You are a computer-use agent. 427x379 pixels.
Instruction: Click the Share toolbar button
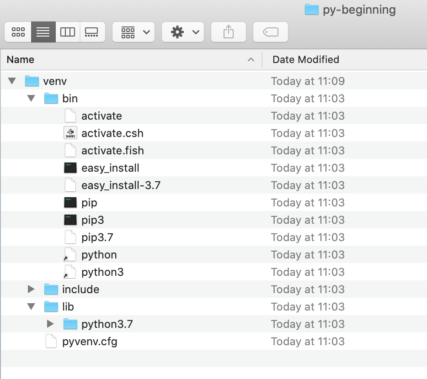229,32
